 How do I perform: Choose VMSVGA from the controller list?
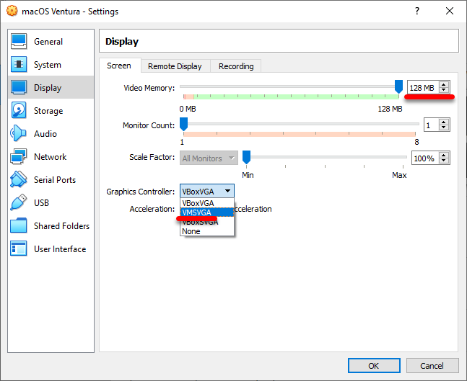click(206, 212)
